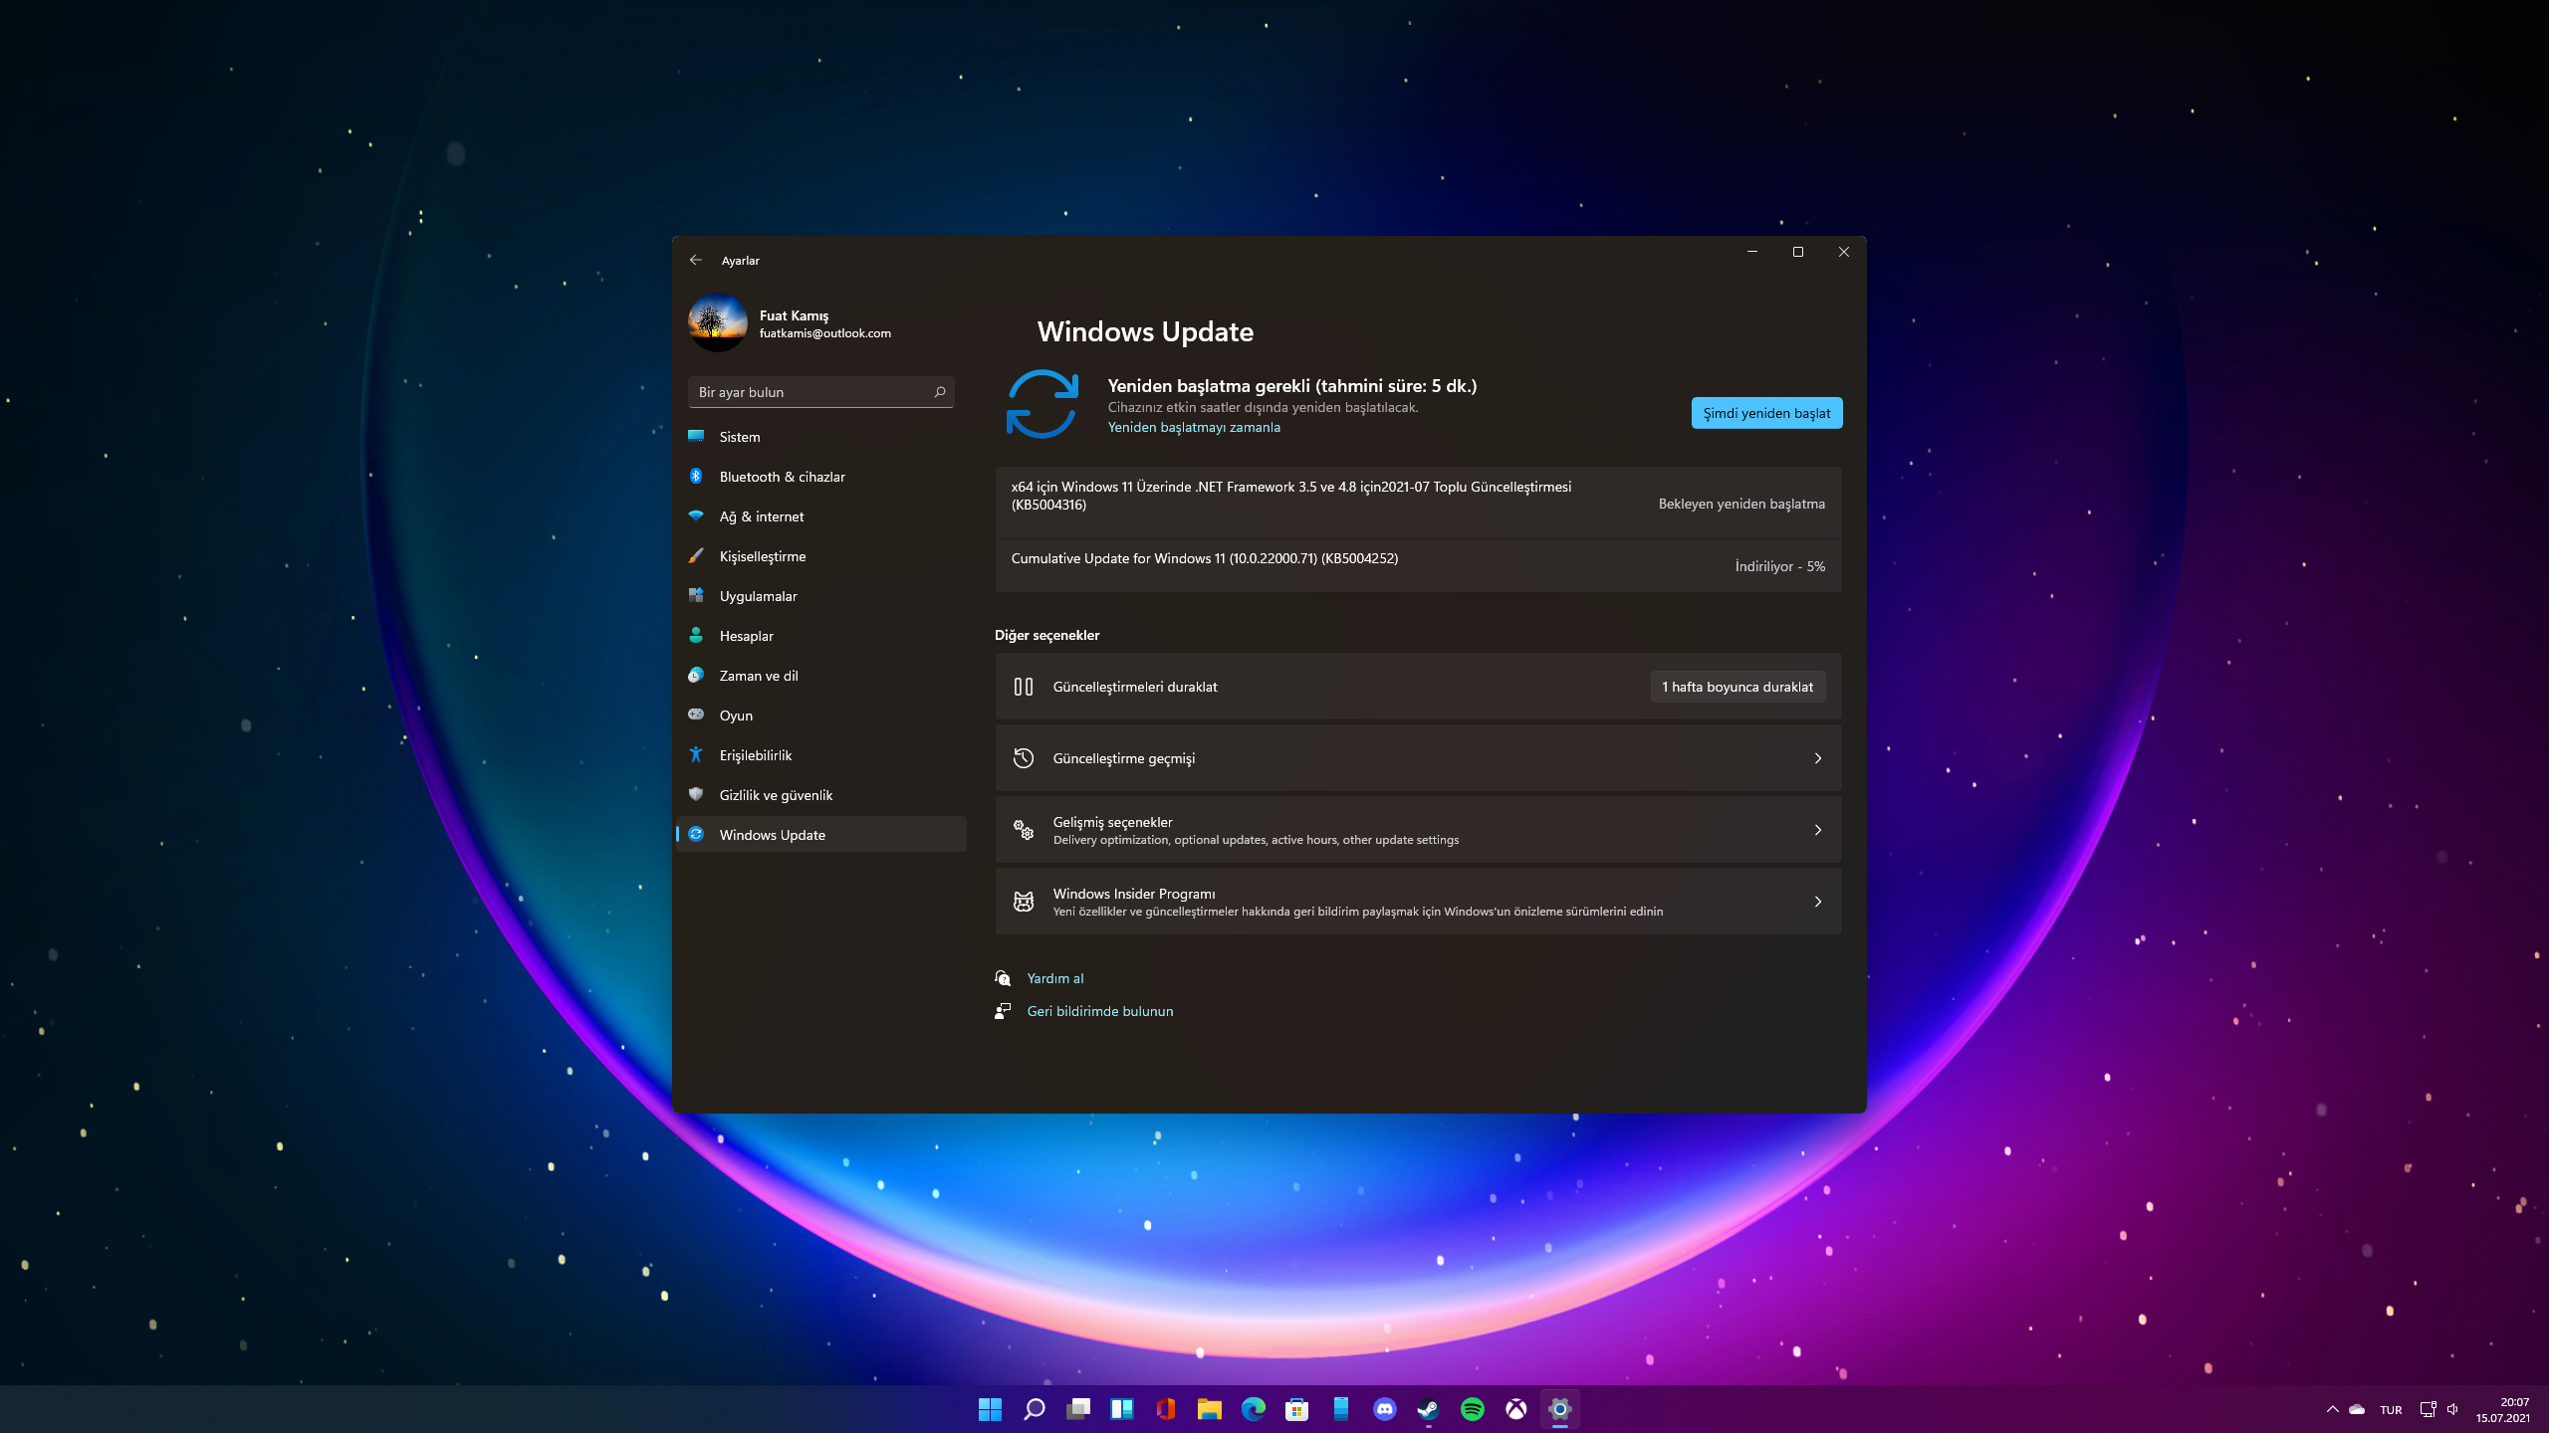Open clock and date 20:07 in tray
Image resolution: width=2549 pixels, height=1433 pixels.
click(2502, 1409)
